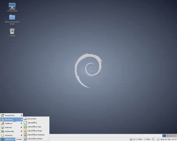The width and height of the screenshot is (177, 141).
Task: Click the volume speaker tray icon
Action: coord(131,139)
